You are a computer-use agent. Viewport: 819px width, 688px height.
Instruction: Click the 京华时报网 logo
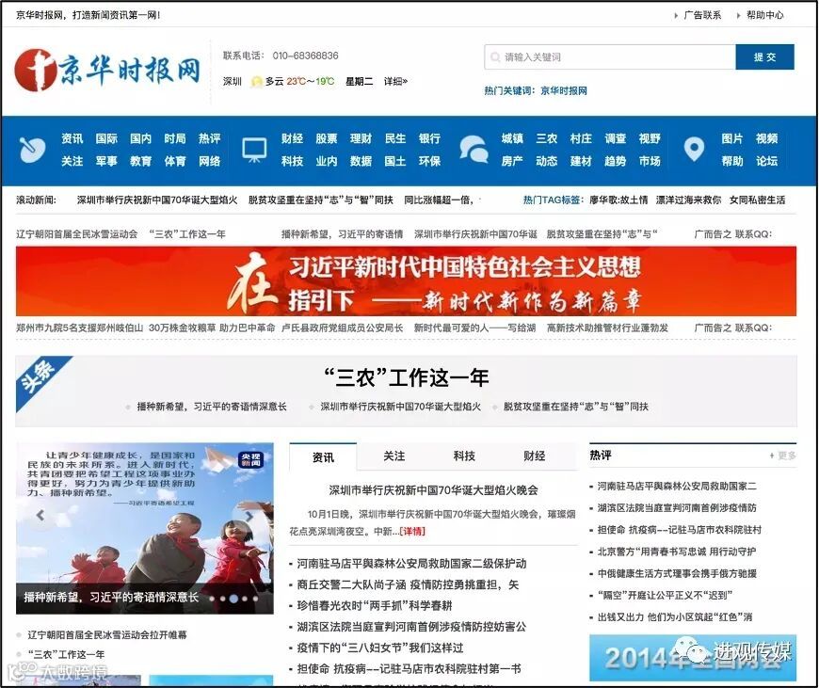pyautogui.click(x=108, y=70)
